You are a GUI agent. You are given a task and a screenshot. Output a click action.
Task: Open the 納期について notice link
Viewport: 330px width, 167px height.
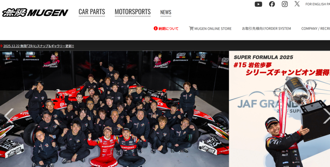(168, 29)
